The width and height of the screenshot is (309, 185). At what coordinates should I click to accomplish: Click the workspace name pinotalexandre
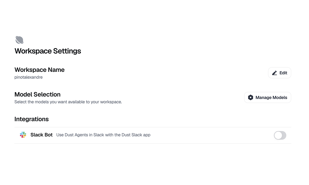(28, 77)
